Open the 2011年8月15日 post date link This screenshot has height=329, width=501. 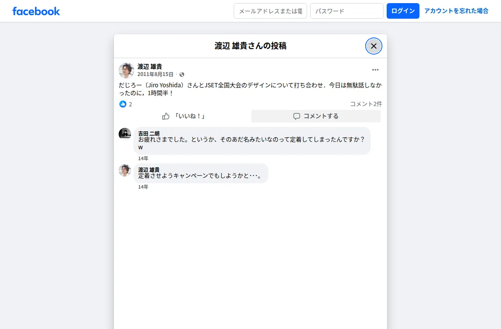click(155, 74)
